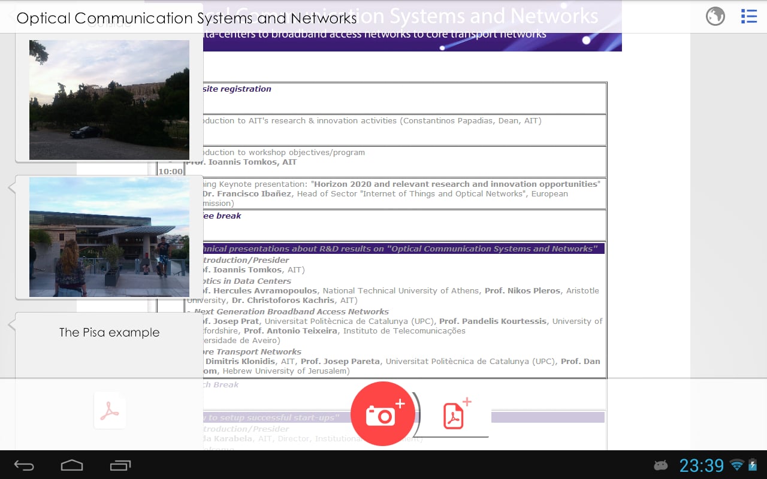Check the Wi-Fi status icon

point(737,465)
